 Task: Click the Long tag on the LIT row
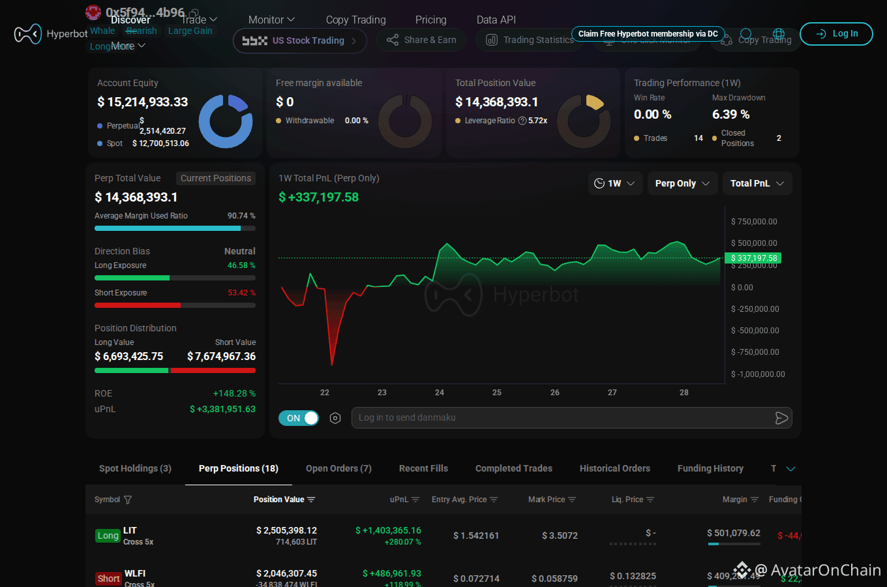tap(108, 535)
